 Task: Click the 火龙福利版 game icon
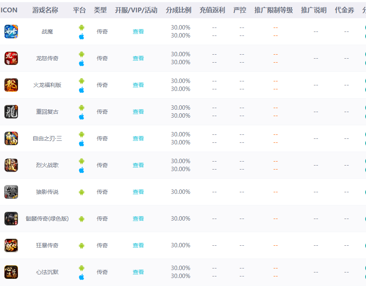click(11, 85)
